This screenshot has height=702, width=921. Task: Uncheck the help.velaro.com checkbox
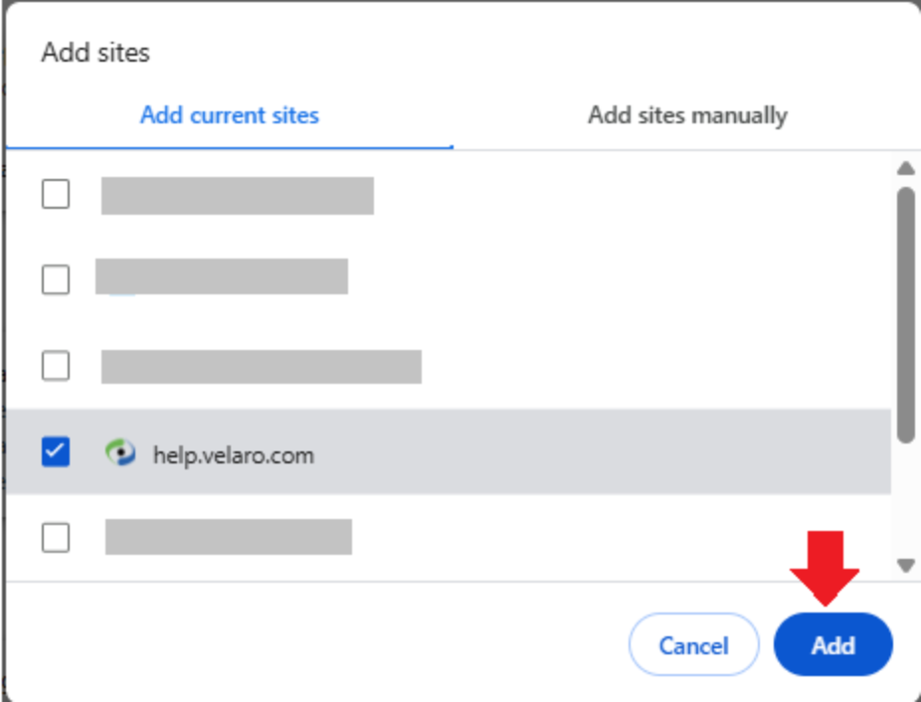[x=56, y=451]
